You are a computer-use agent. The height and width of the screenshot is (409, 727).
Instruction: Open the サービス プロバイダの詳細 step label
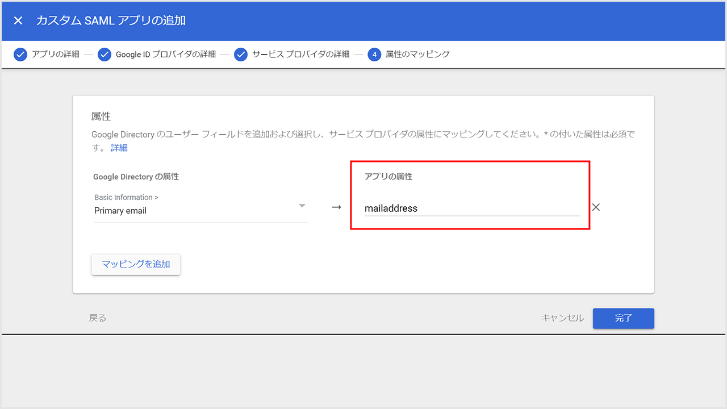point(301,55)
